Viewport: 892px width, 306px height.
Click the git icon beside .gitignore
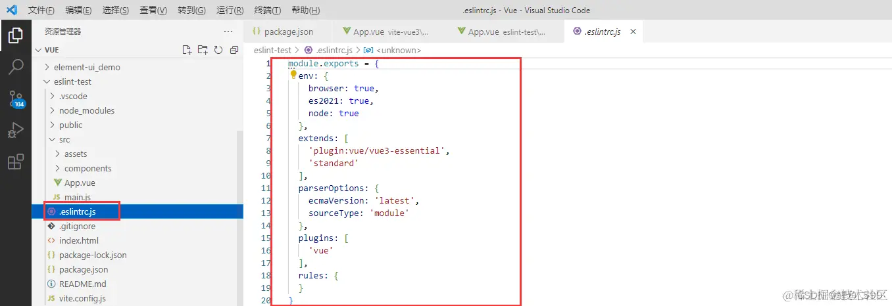click(x=51, y=227)
